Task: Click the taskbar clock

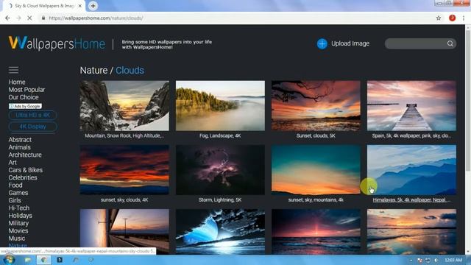Action: tap(453, 260)
